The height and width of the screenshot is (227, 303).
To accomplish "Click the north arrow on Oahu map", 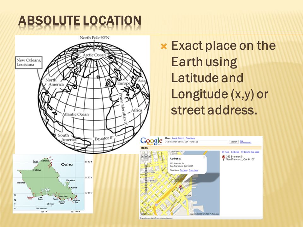I will [x=15, y=198].
